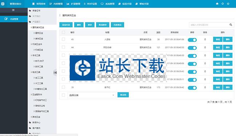This screenshot has height=136, width=236.
Task: Click the 添加内容 add content button
Action: pyautogui.click(x=66, y=25)
